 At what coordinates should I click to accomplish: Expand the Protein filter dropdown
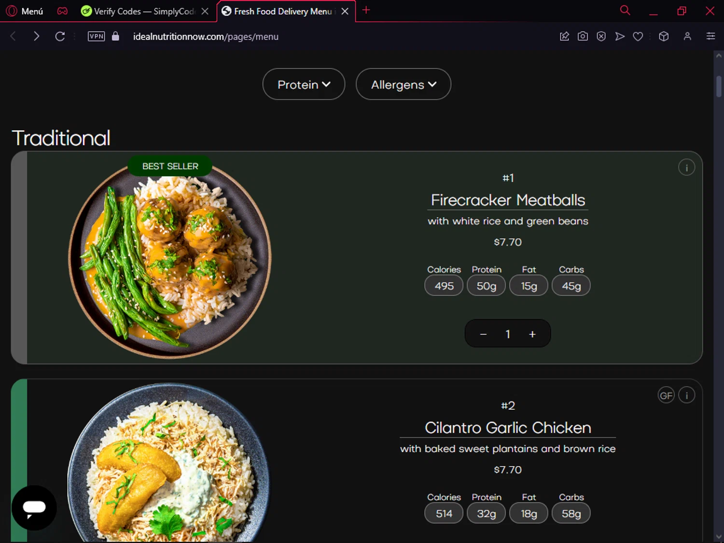tap(304, 84)
